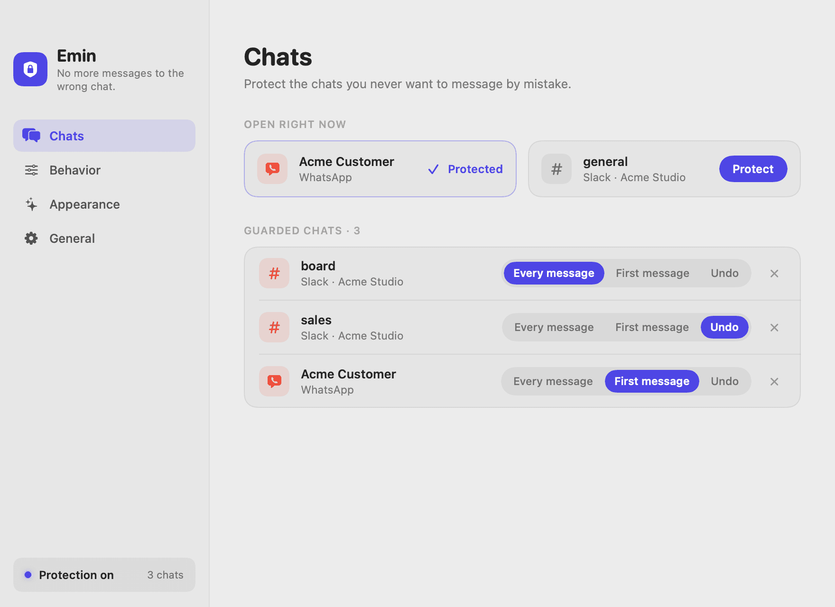The image size is (835, 607).
Task: Click the 'OPEN RIGHT NOW' heading
Action: point(295,124)
